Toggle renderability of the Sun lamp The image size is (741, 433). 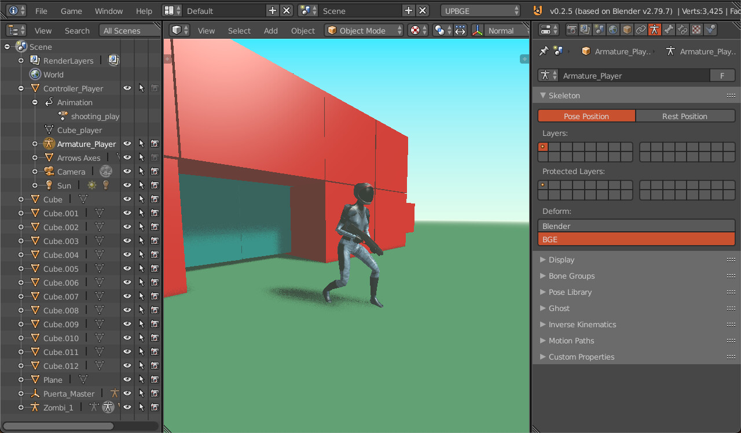tap(155, 185)
